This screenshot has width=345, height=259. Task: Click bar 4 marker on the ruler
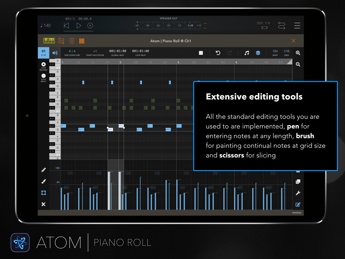236,62
